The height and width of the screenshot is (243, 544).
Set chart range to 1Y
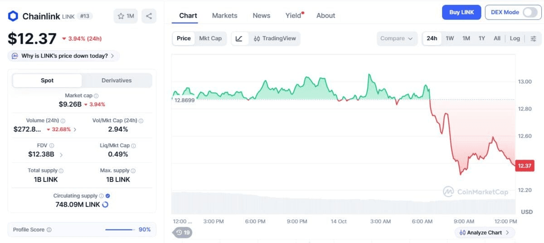[x=482, y=38]
